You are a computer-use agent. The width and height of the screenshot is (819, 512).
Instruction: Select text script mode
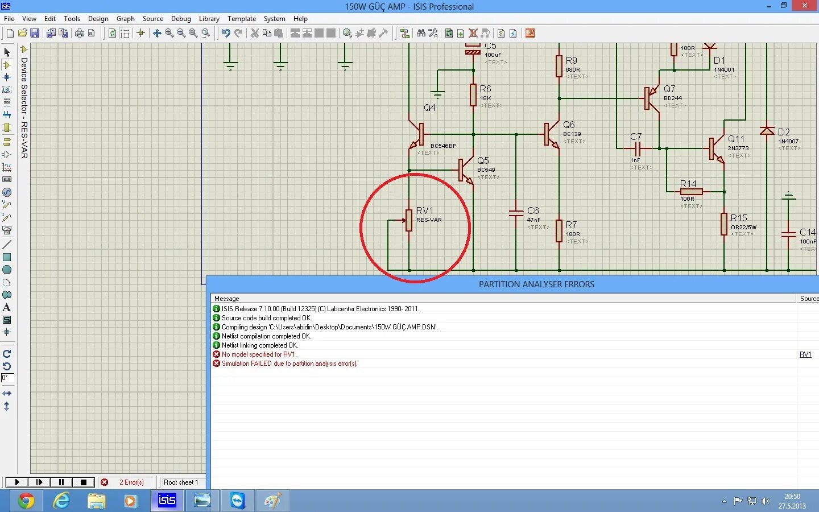pos(7,102)
